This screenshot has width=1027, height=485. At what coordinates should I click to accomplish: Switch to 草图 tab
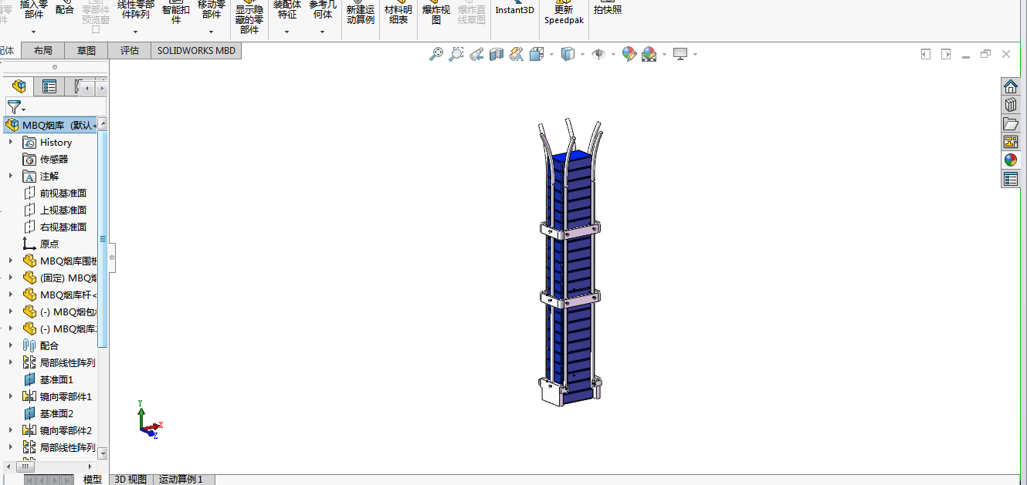click(x=86, y=51)
